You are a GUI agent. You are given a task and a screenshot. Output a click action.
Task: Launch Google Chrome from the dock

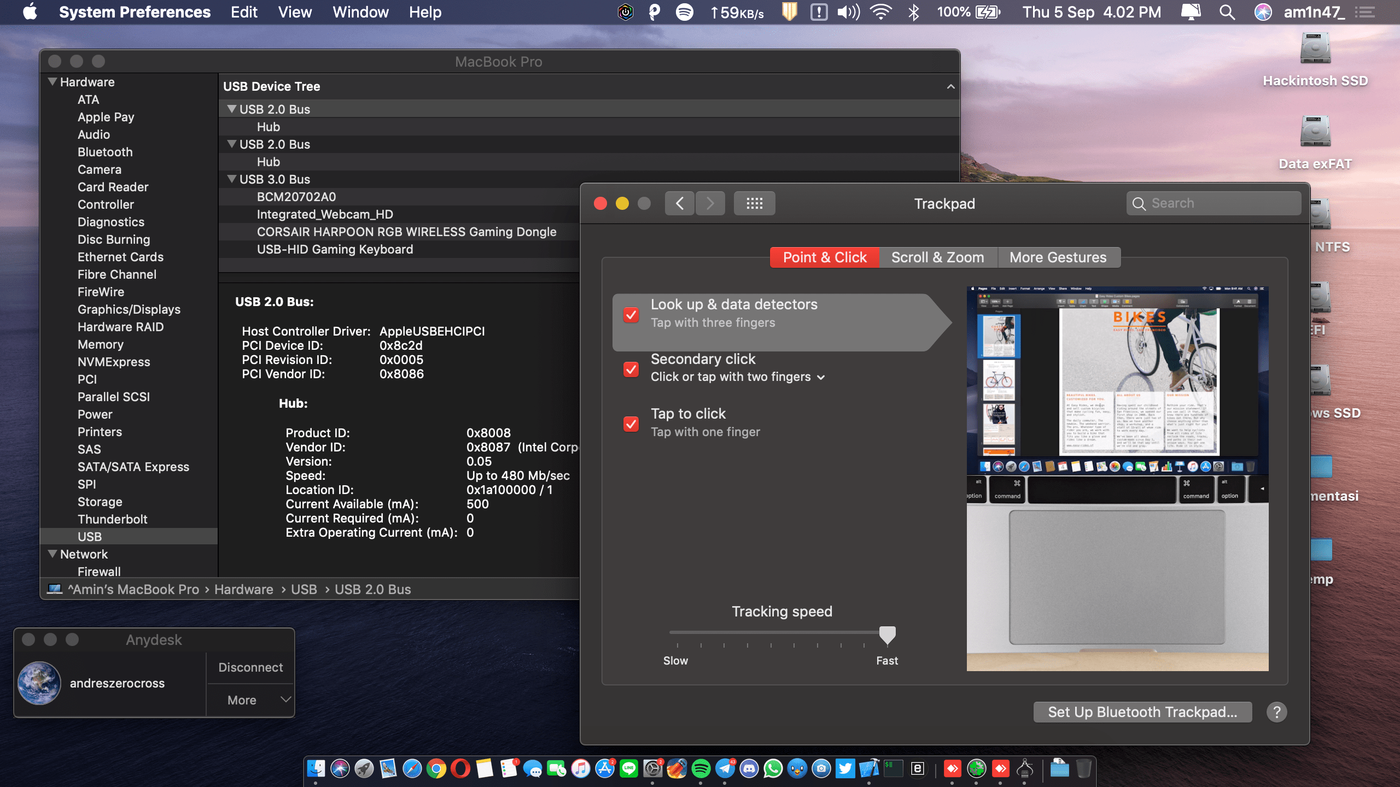pos(436,769)
